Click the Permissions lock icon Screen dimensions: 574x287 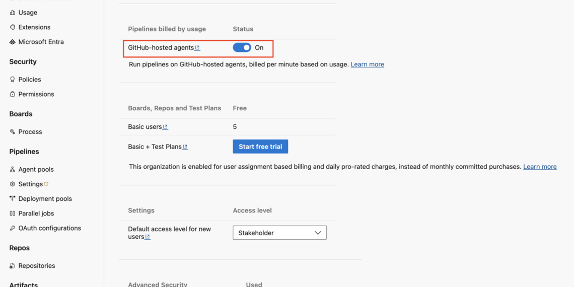13,94
